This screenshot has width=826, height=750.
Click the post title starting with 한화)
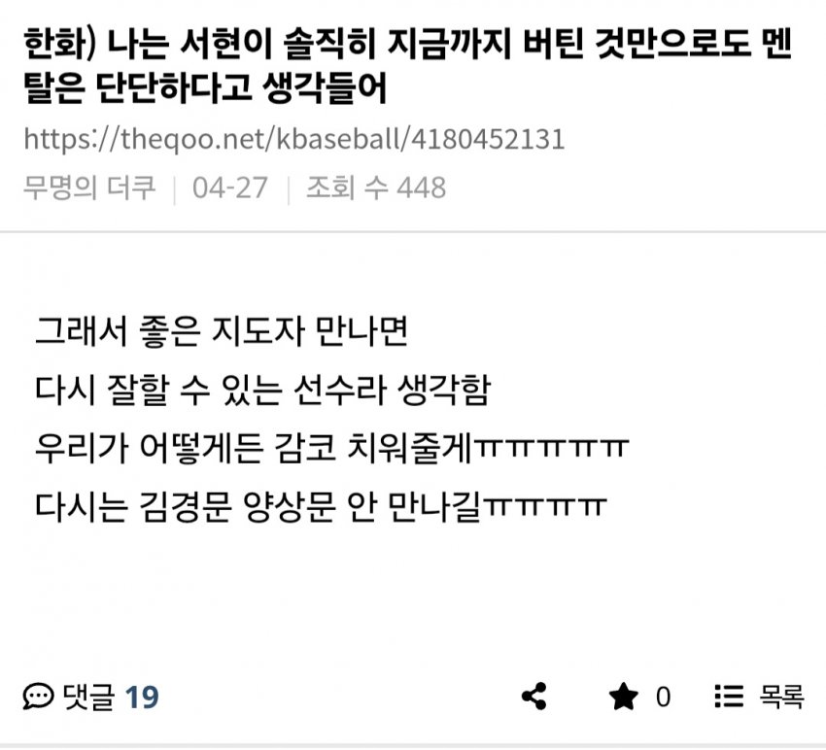pyautogui.click(x=408, y=65)
